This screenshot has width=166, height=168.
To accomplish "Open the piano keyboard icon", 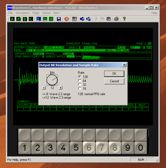I will click(74, 19).
